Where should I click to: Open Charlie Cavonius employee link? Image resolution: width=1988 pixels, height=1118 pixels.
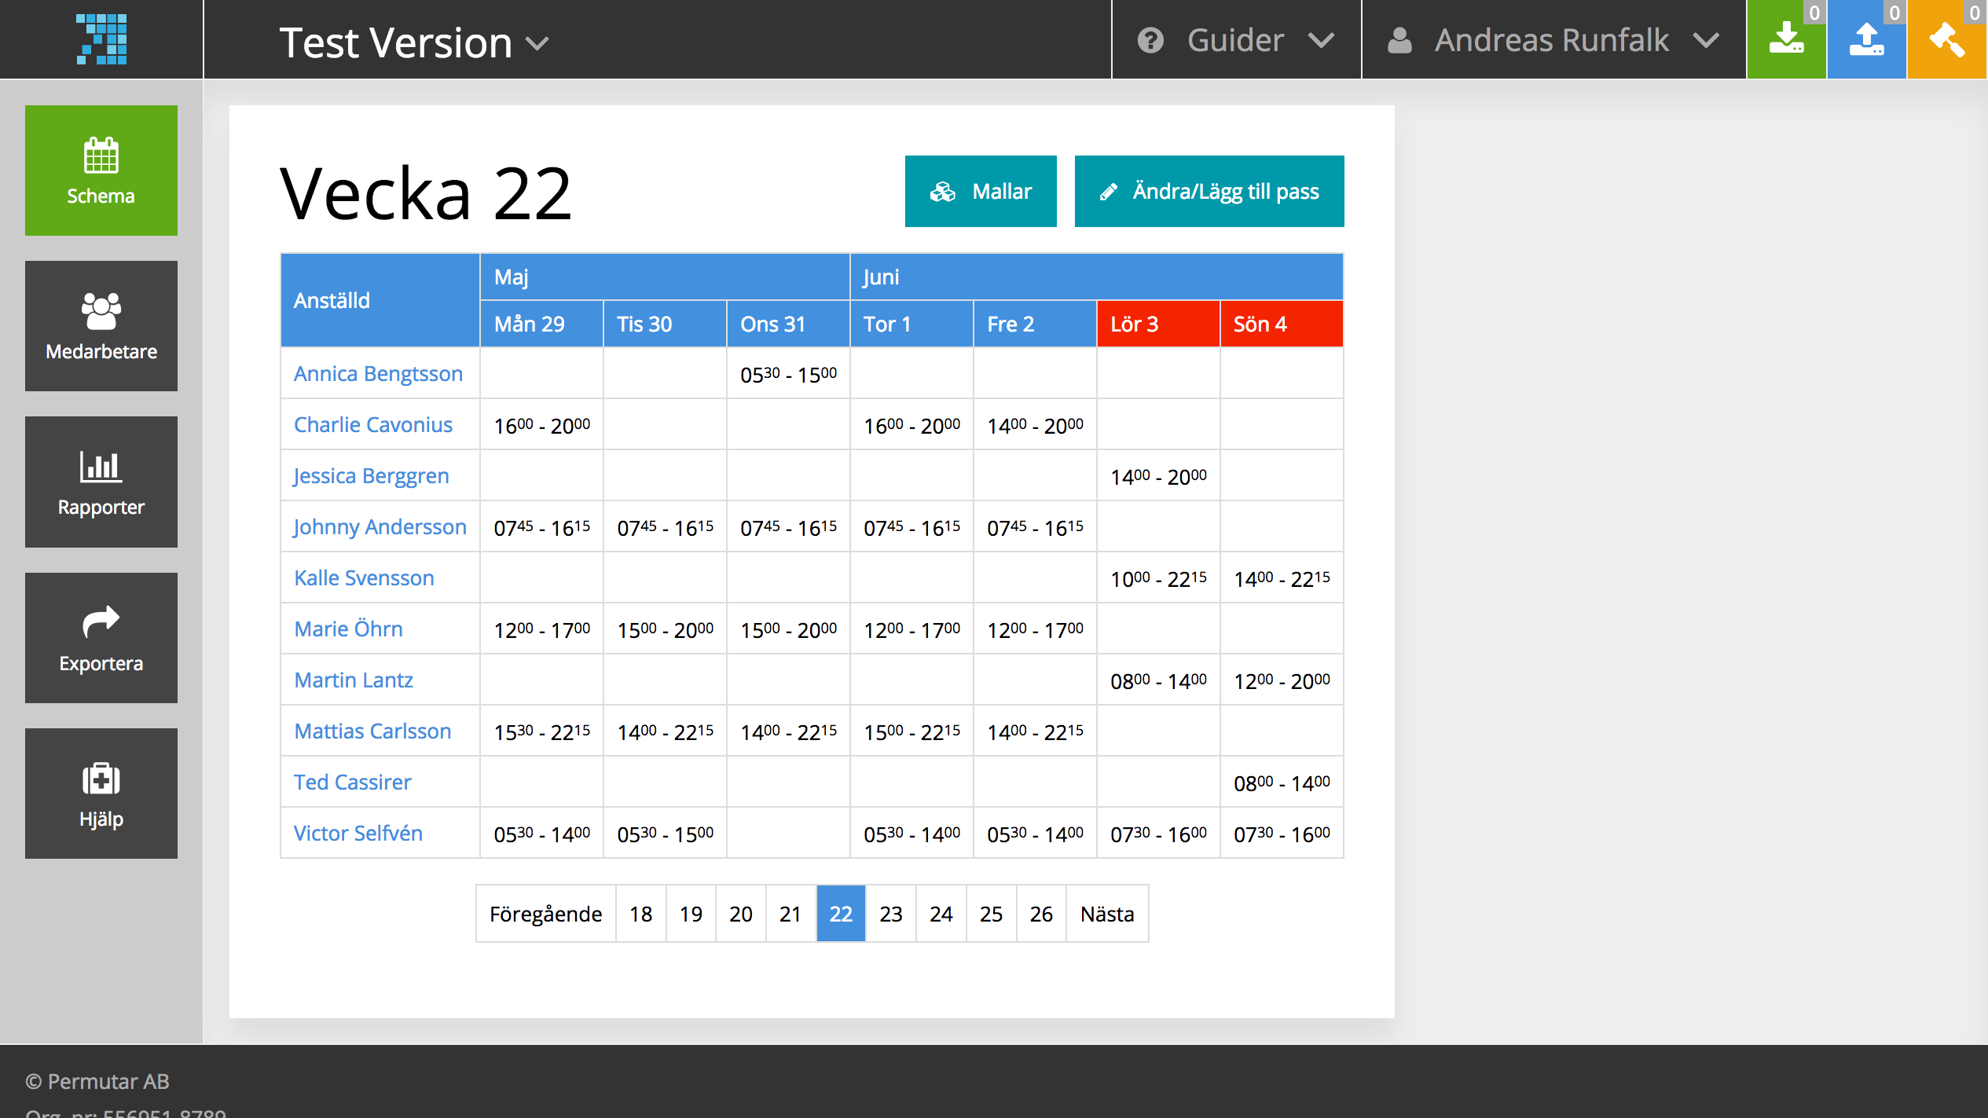(373, 424)
